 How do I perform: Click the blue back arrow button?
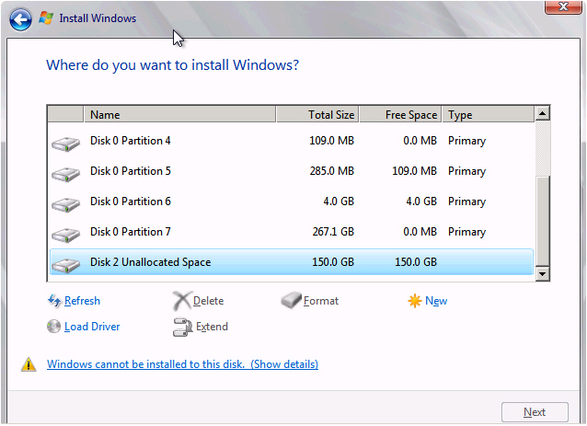click(20, 19)
